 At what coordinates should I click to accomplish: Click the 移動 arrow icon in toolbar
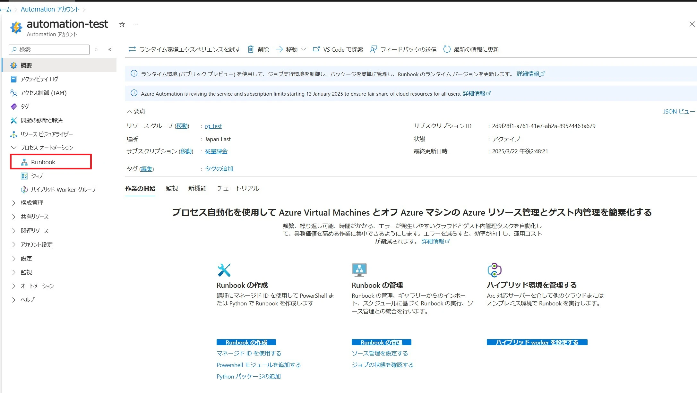coord(279,49)
